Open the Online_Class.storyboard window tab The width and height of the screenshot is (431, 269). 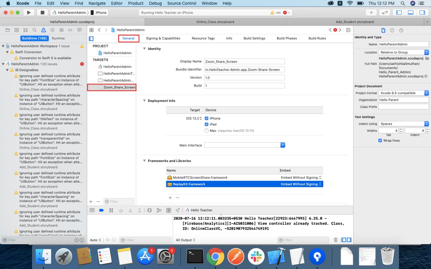pyautogui.click(x=215, y=22)
